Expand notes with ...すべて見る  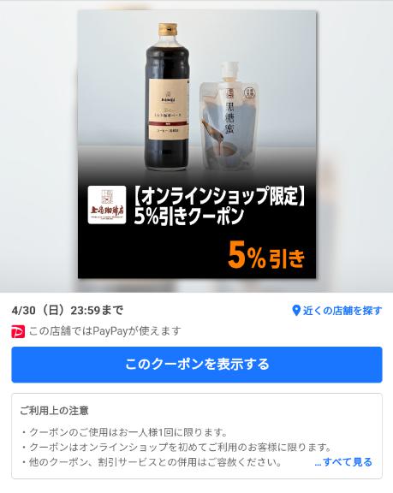(343, 462)
